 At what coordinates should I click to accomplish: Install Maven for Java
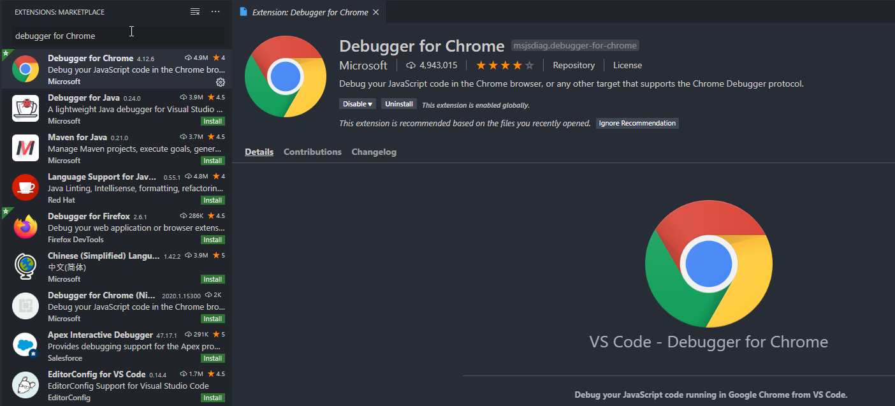click(213, 161)
